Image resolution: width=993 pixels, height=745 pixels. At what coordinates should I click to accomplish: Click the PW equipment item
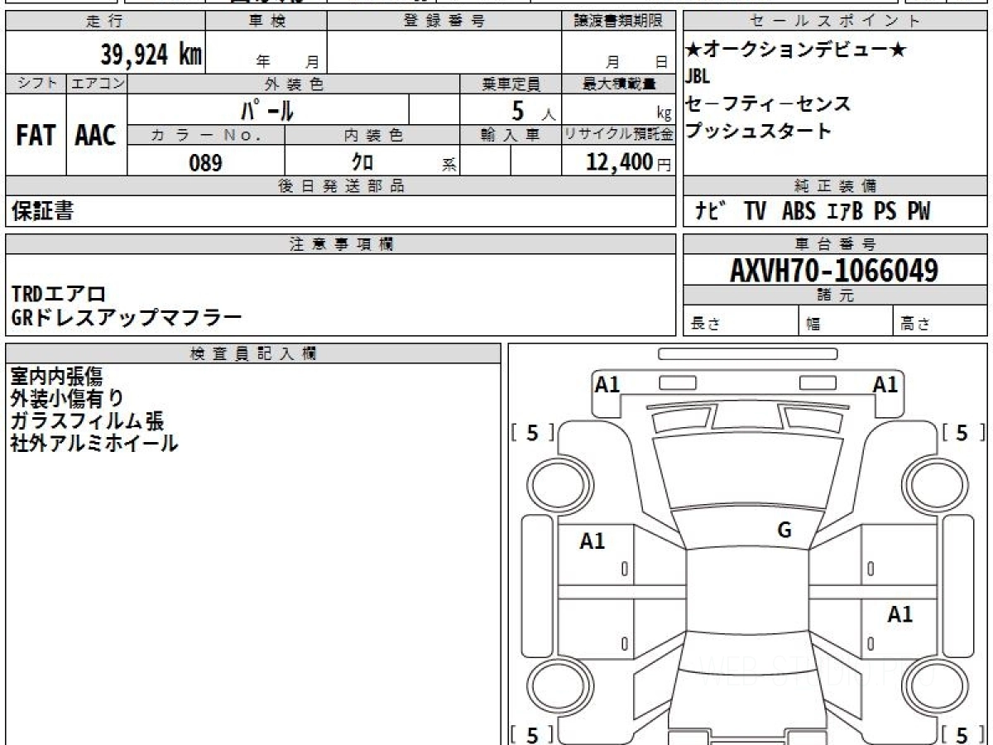(x=919, y=212)
